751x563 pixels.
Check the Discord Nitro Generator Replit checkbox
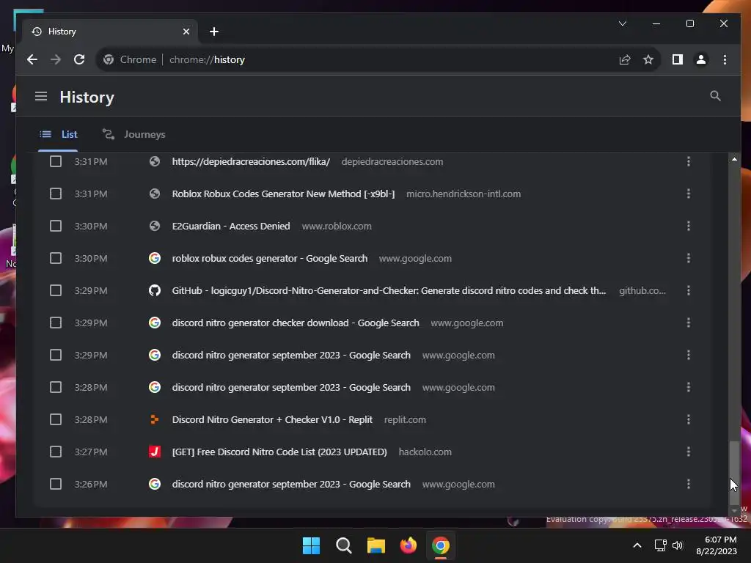coord(56,419)
